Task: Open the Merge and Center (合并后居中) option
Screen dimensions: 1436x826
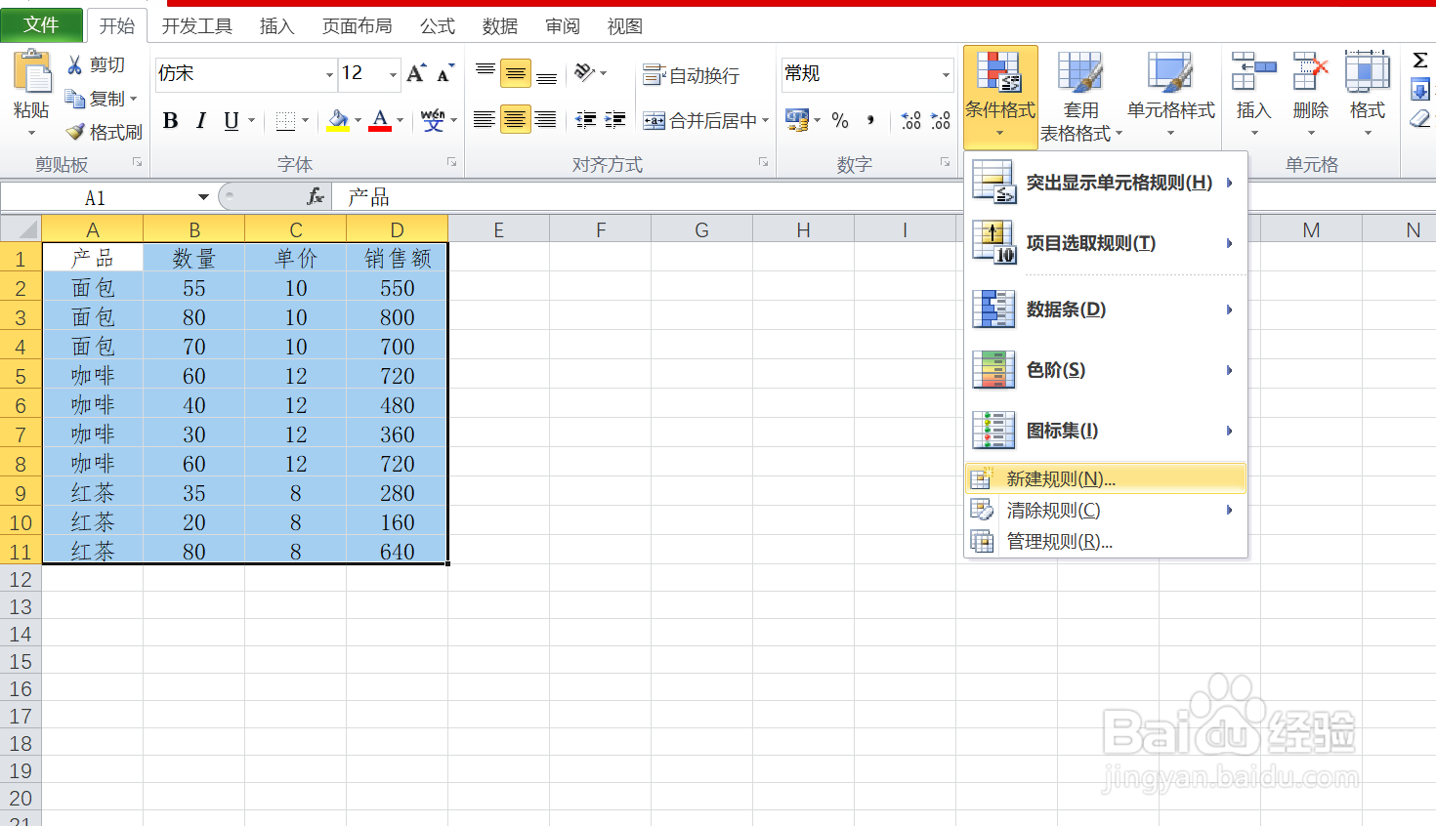Action: coord(697,121)
